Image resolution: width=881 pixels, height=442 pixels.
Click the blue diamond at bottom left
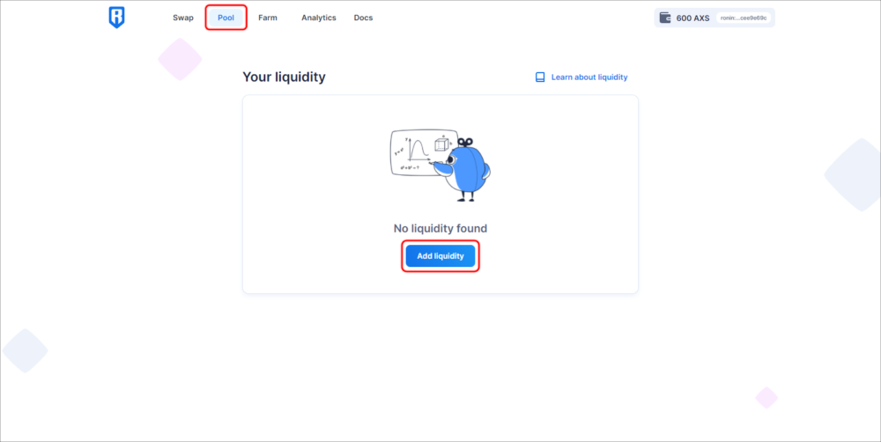(x=25, y=351)
